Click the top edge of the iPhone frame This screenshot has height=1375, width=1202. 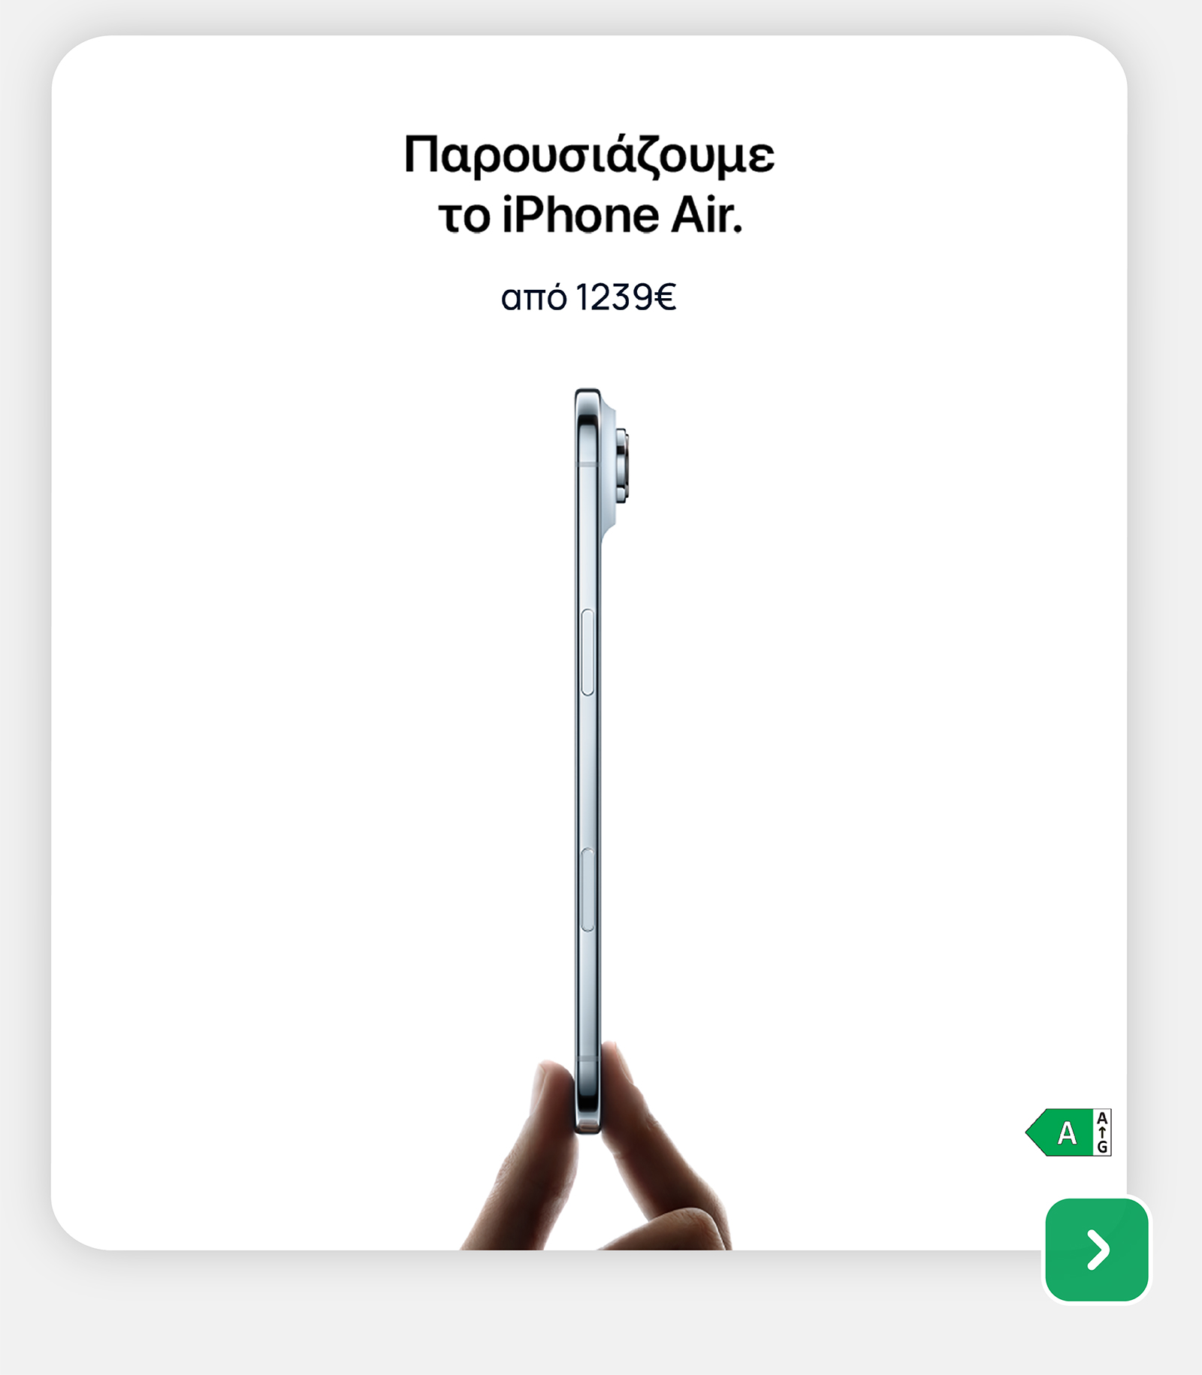(587, 392)
